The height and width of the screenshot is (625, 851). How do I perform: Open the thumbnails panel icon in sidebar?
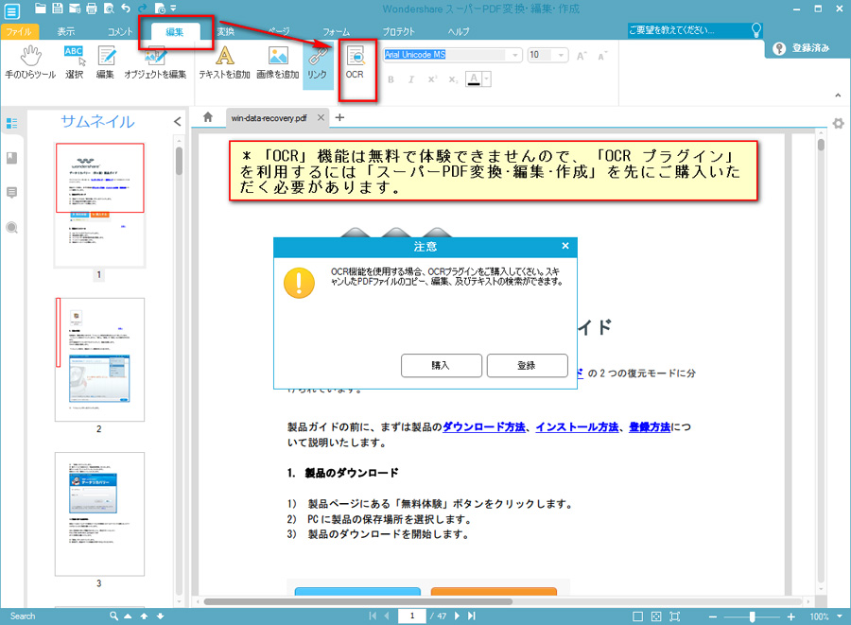click(x=12, y=123)
